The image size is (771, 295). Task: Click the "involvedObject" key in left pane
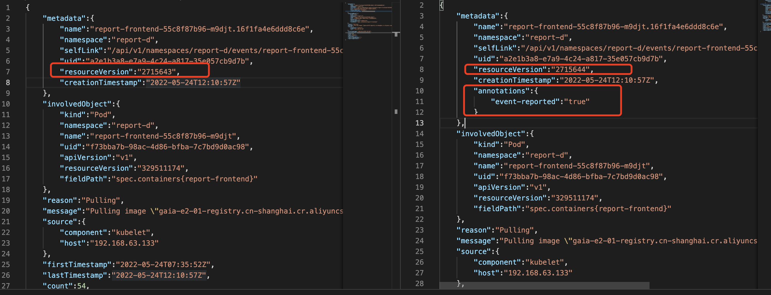(78, 104)
